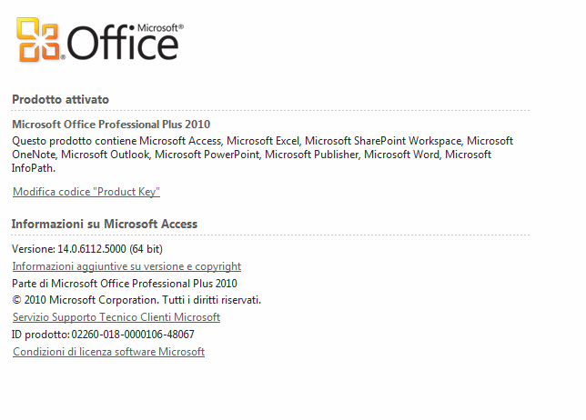Click "Microsoft SharePoint Workspace" in the description

(x=383, y=141)
